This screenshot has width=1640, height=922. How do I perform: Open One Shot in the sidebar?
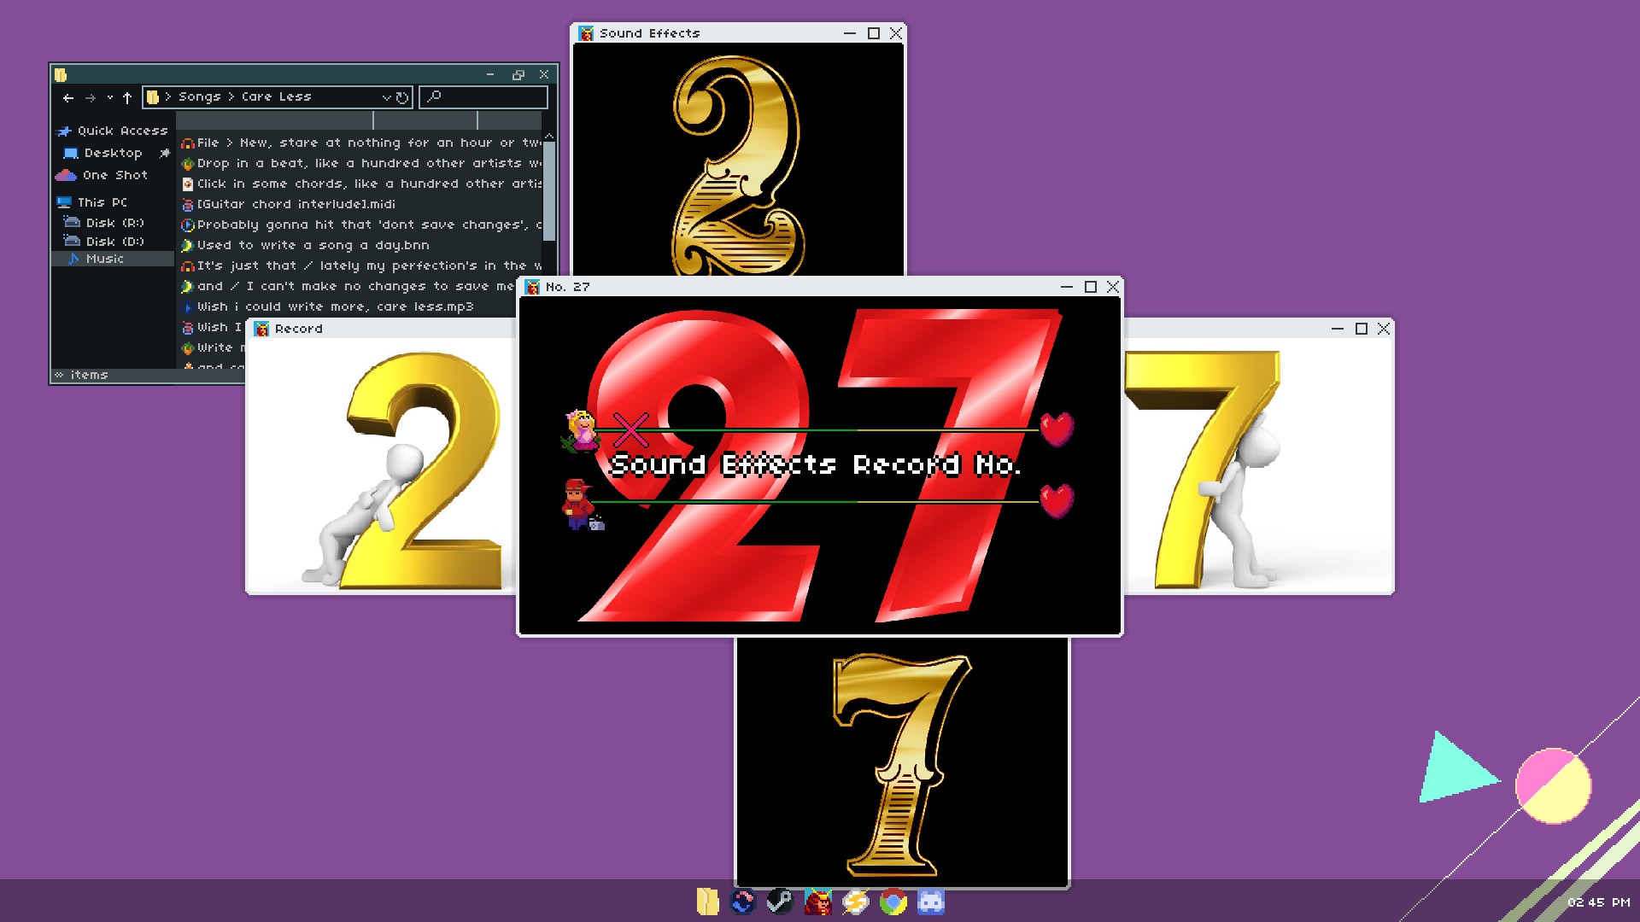tap(102, 175)
